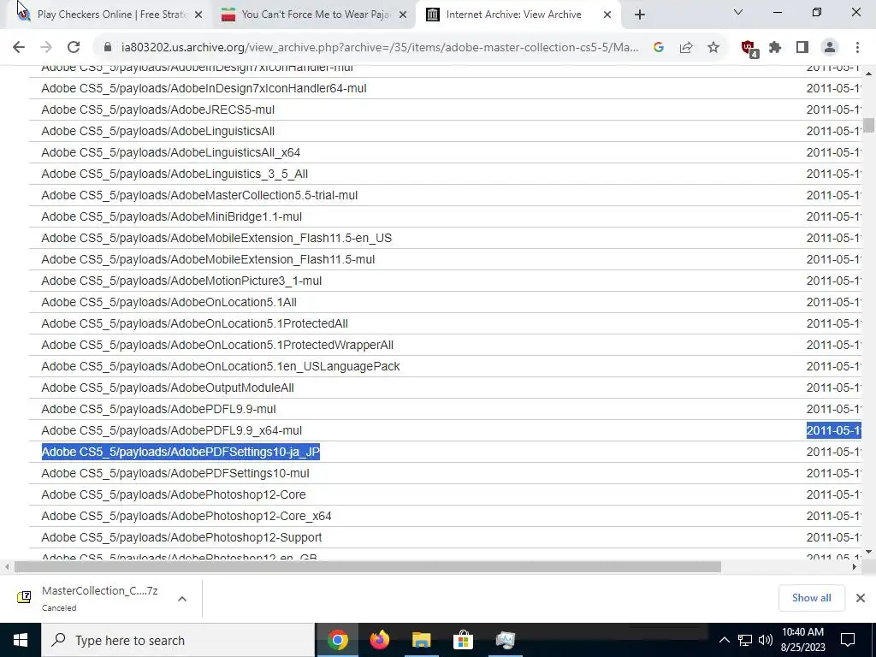Toggle the browser side panel

click(x=802, y=48)
